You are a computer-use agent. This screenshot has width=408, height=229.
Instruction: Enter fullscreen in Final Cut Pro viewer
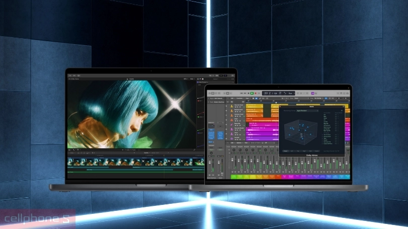point(194,150)
